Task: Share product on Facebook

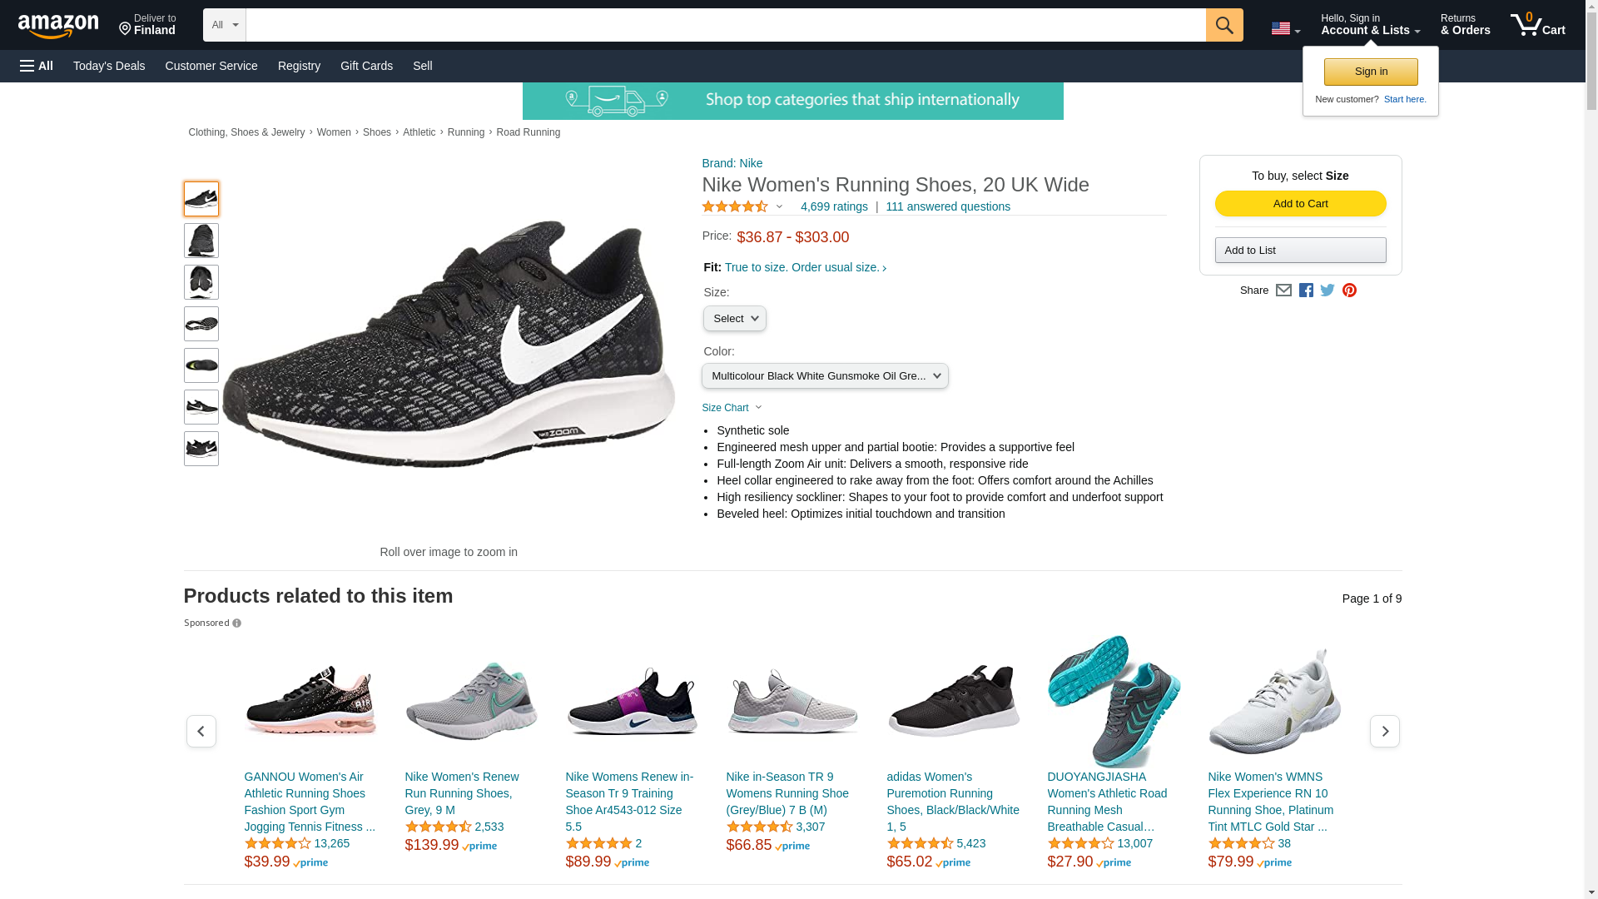Action: (1306, 291)
